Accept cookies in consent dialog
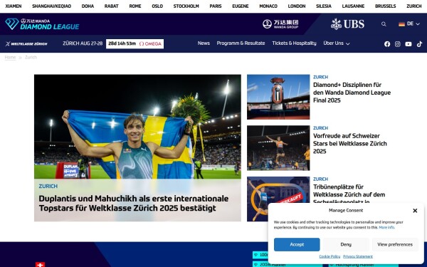 [297, 244]
